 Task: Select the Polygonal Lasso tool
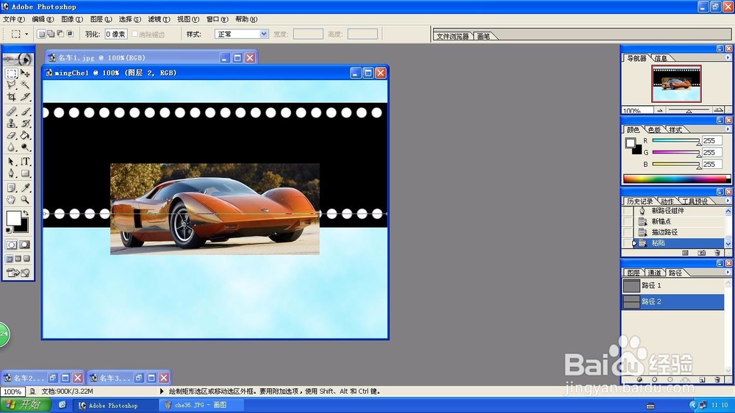point(11,85)
